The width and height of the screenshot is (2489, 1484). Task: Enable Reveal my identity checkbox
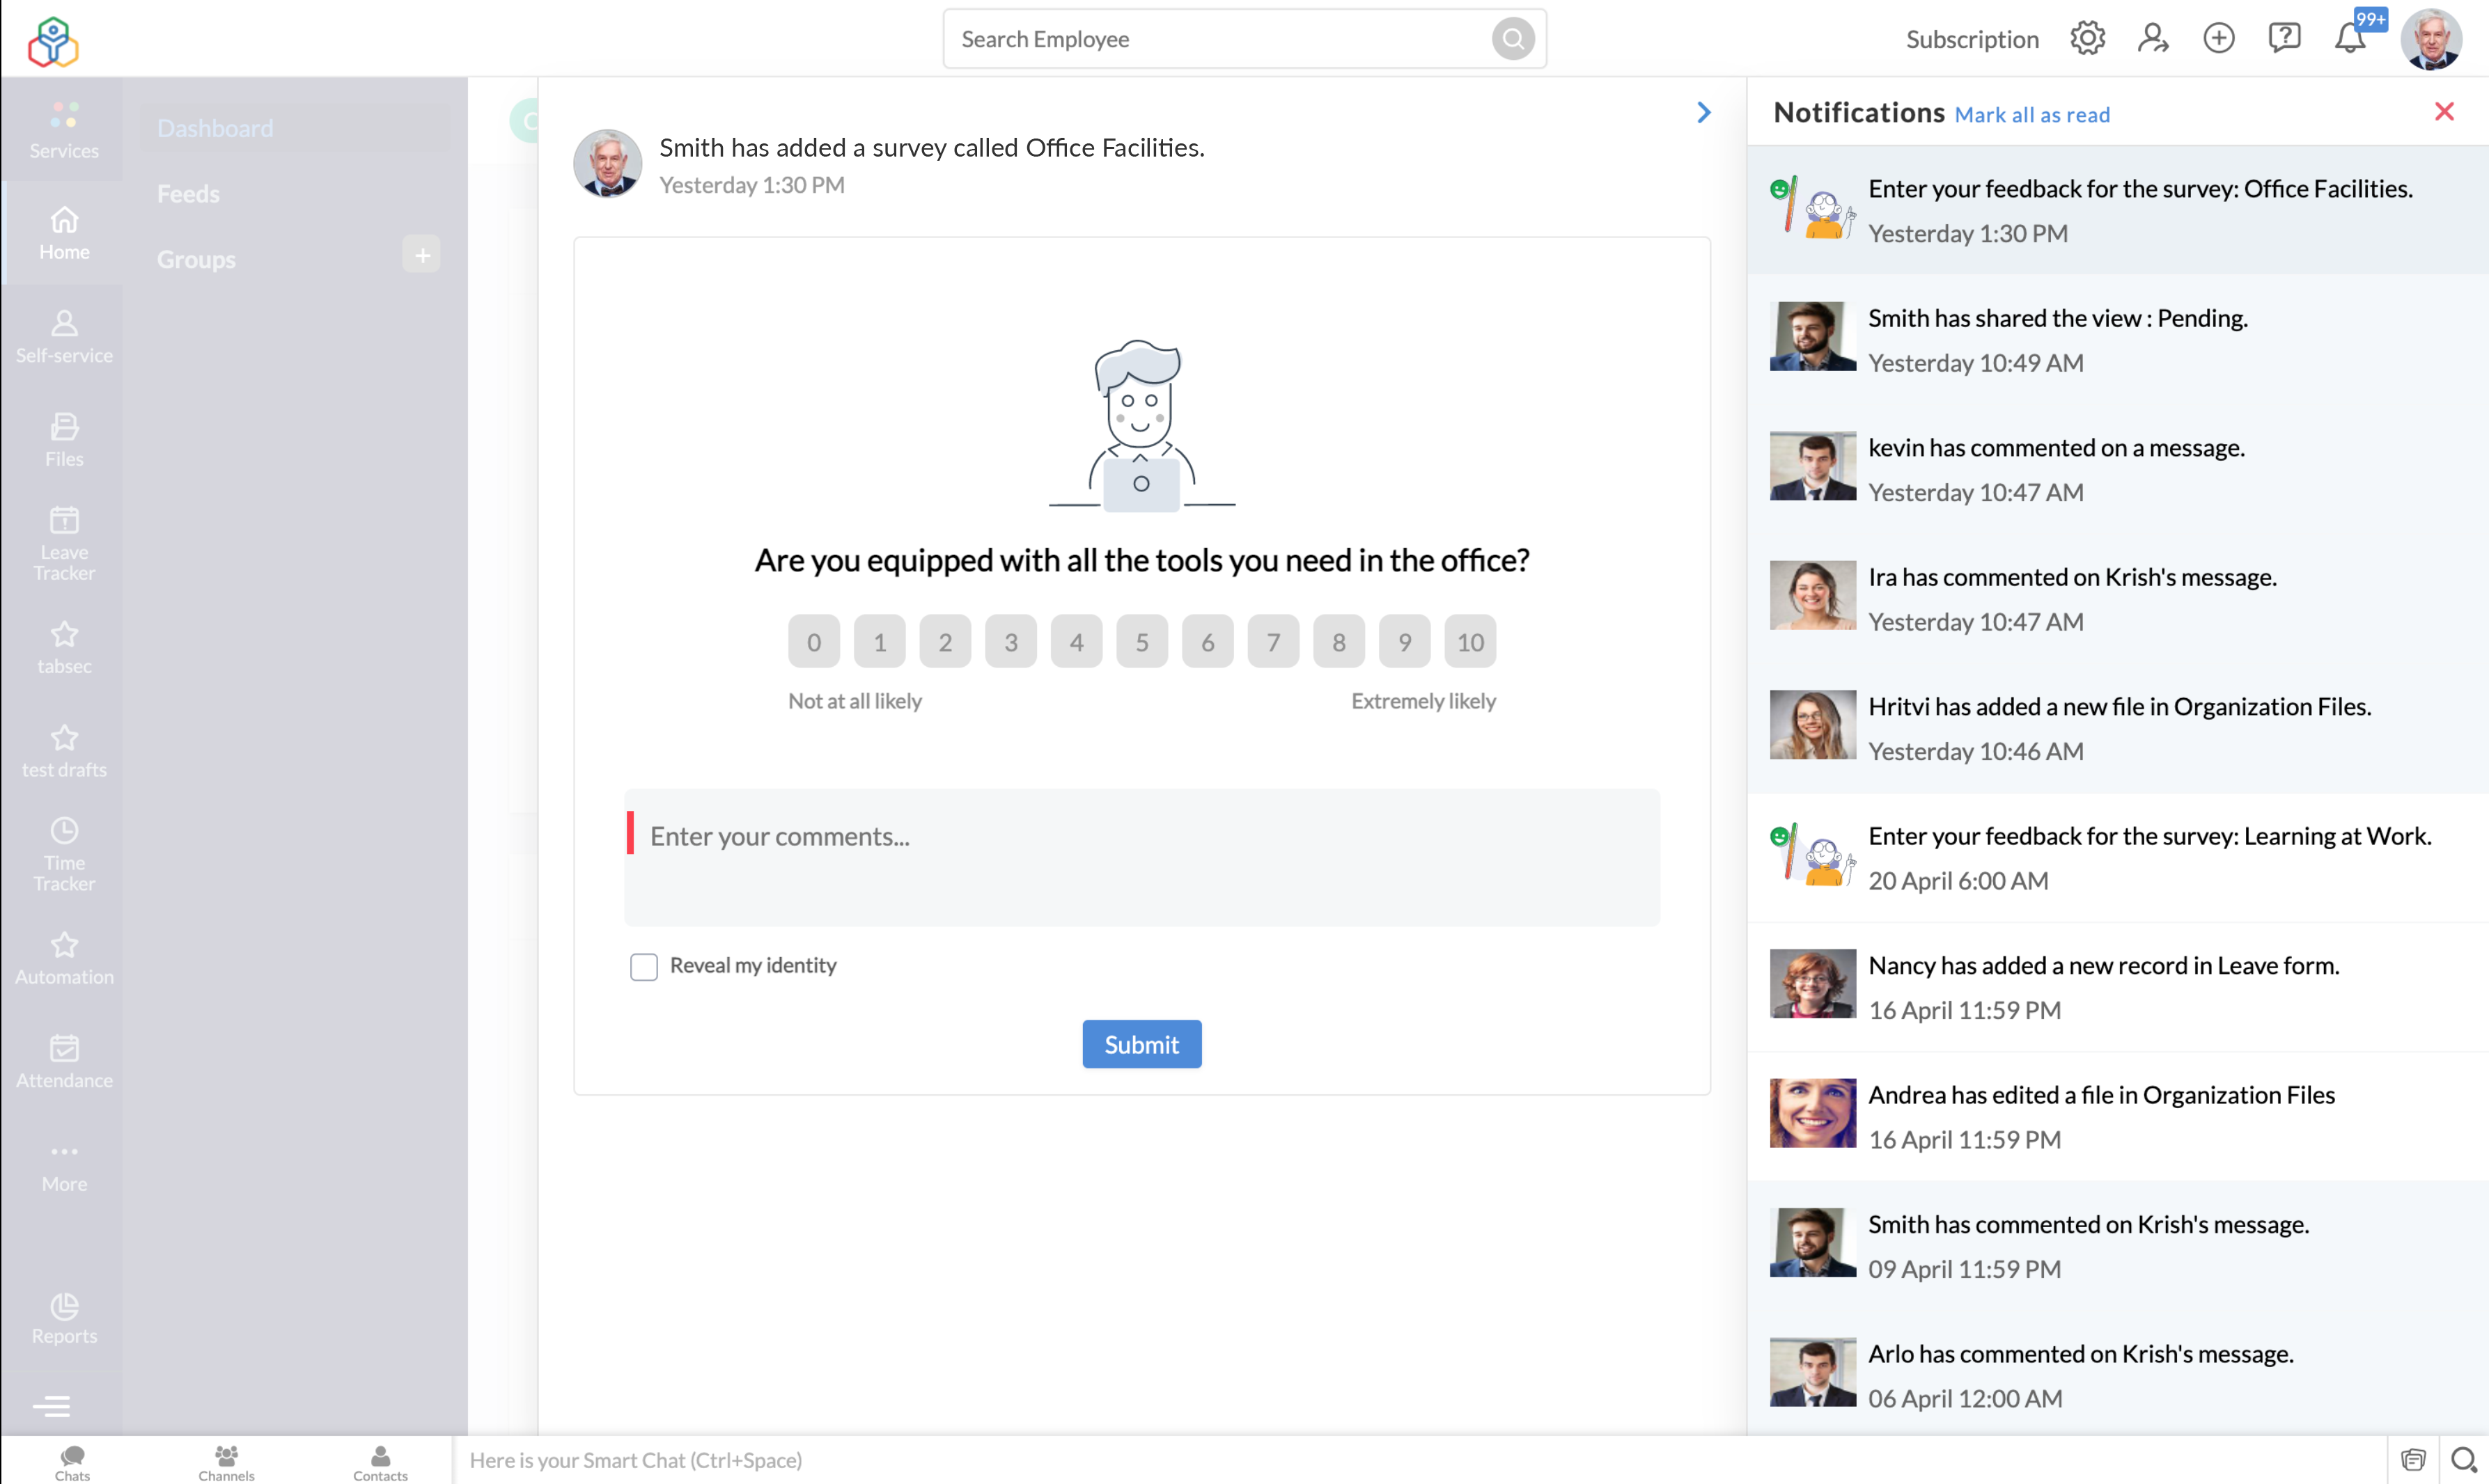643,966
